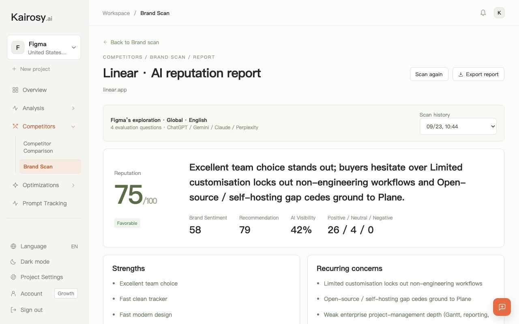The height and width of the screenshot is (324, 519).
Task: Collapse the Competitors section chevron
Action: click(73, 126)
